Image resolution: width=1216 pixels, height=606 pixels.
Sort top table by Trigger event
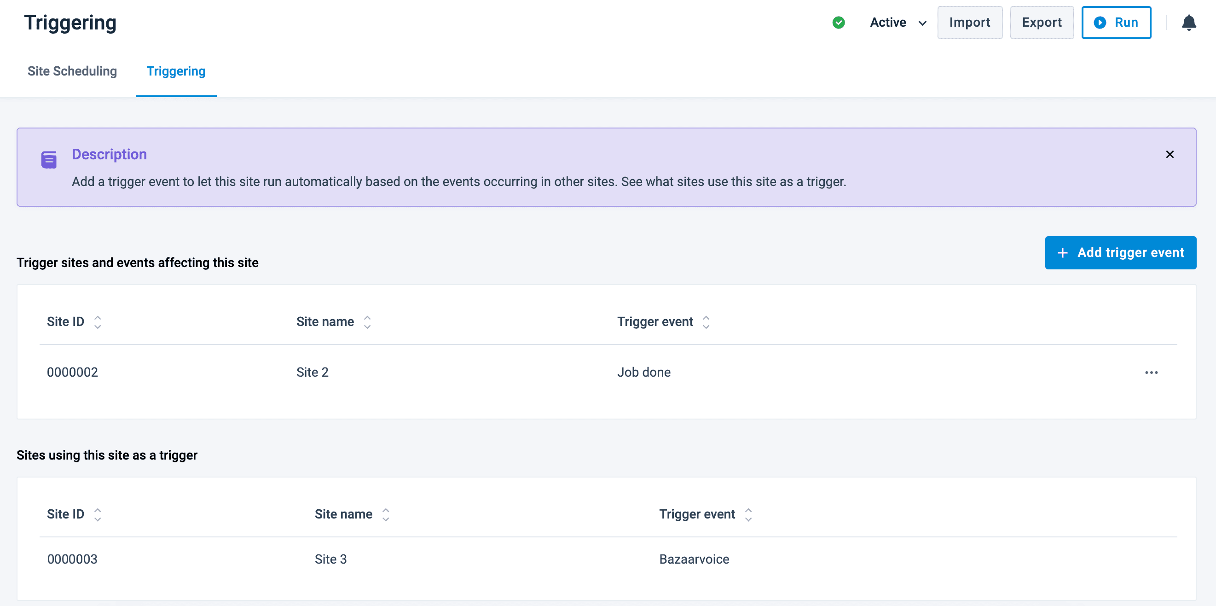pos(706,322)
